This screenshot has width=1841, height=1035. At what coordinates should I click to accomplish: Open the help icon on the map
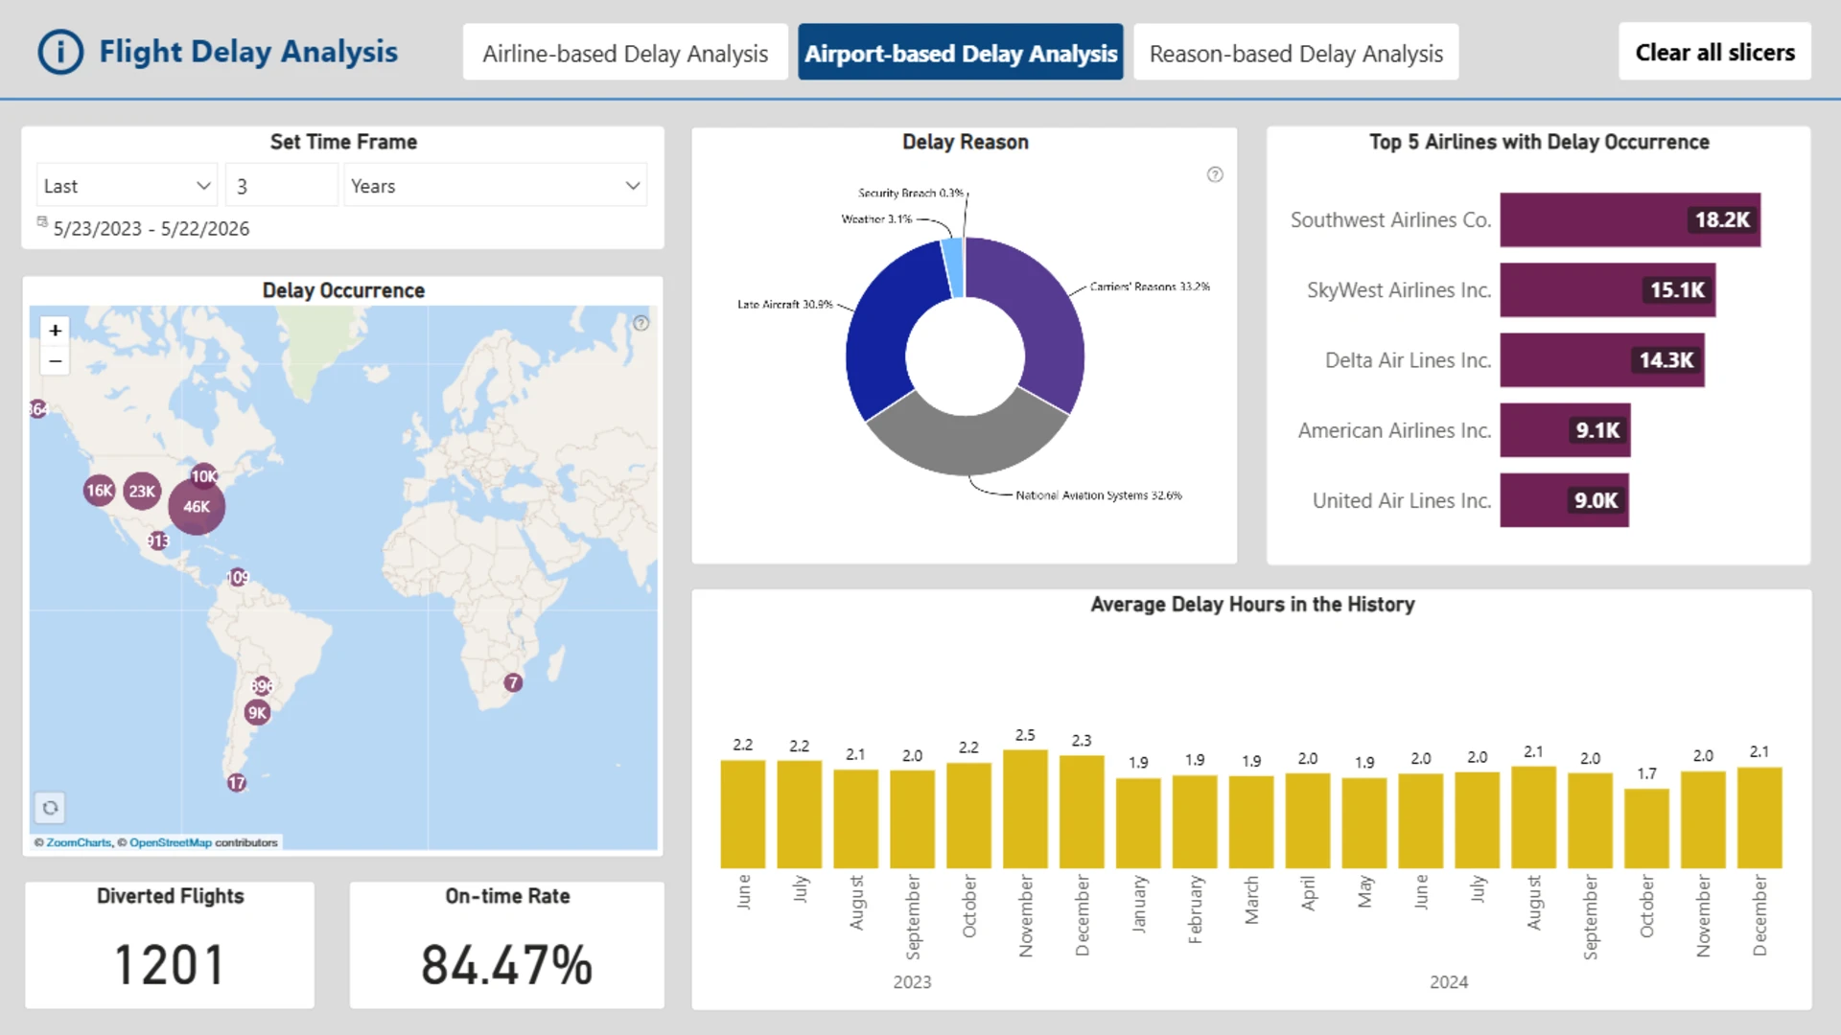point(641,324)
